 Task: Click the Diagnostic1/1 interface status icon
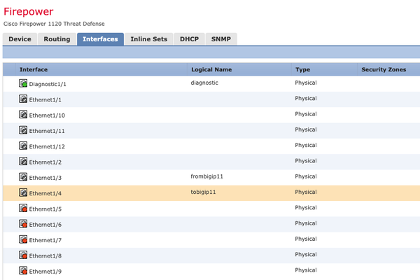23,83
